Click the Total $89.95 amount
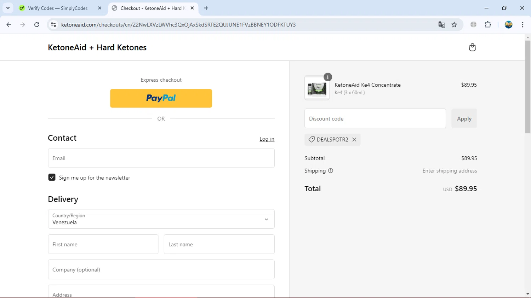Screen dimensions: 531x298 click(x=466, y=189)
